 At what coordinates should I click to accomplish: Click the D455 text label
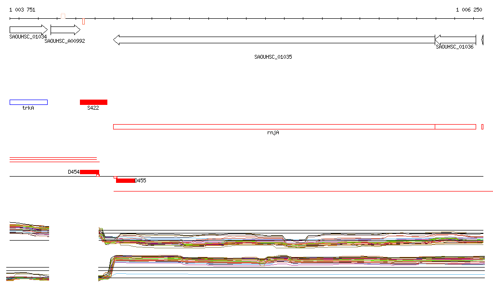140,180
